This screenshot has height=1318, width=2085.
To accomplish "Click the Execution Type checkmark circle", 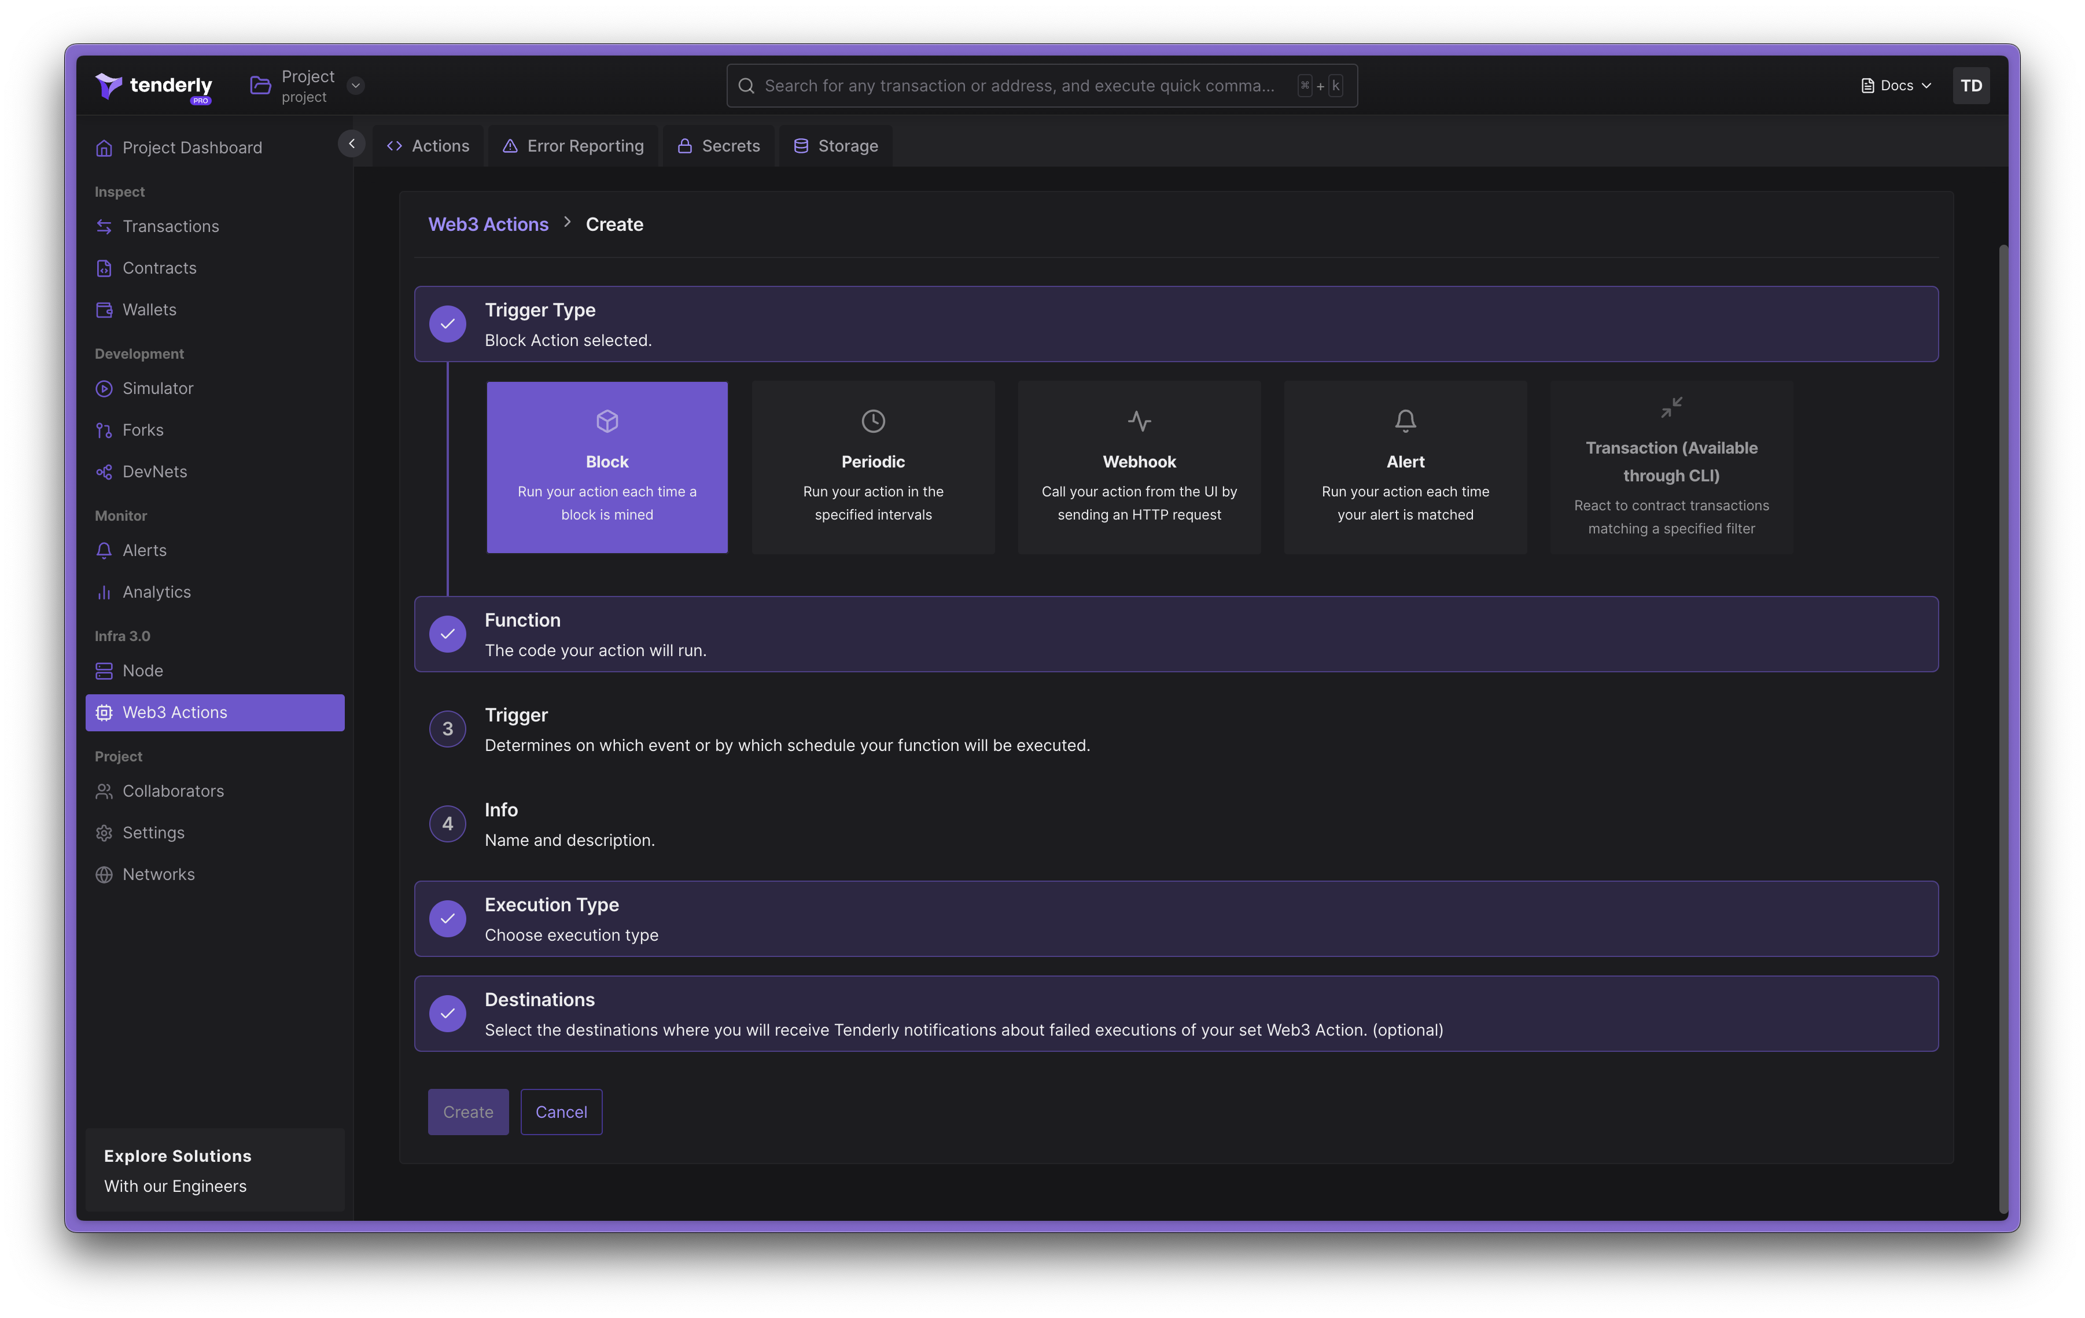I will (448, 919).
